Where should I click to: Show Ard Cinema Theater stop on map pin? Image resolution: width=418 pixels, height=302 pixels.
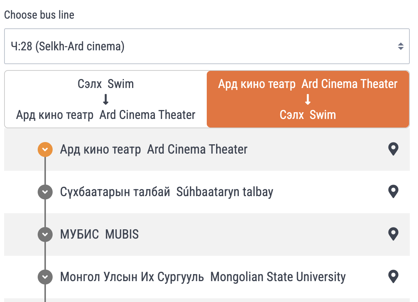click(x=393, y=150)
